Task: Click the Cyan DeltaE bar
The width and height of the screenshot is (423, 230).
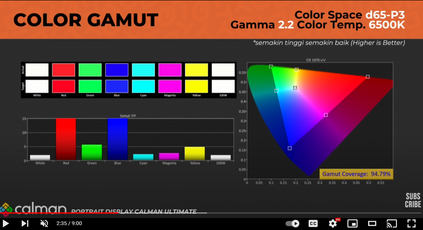Action: point(143,157)
